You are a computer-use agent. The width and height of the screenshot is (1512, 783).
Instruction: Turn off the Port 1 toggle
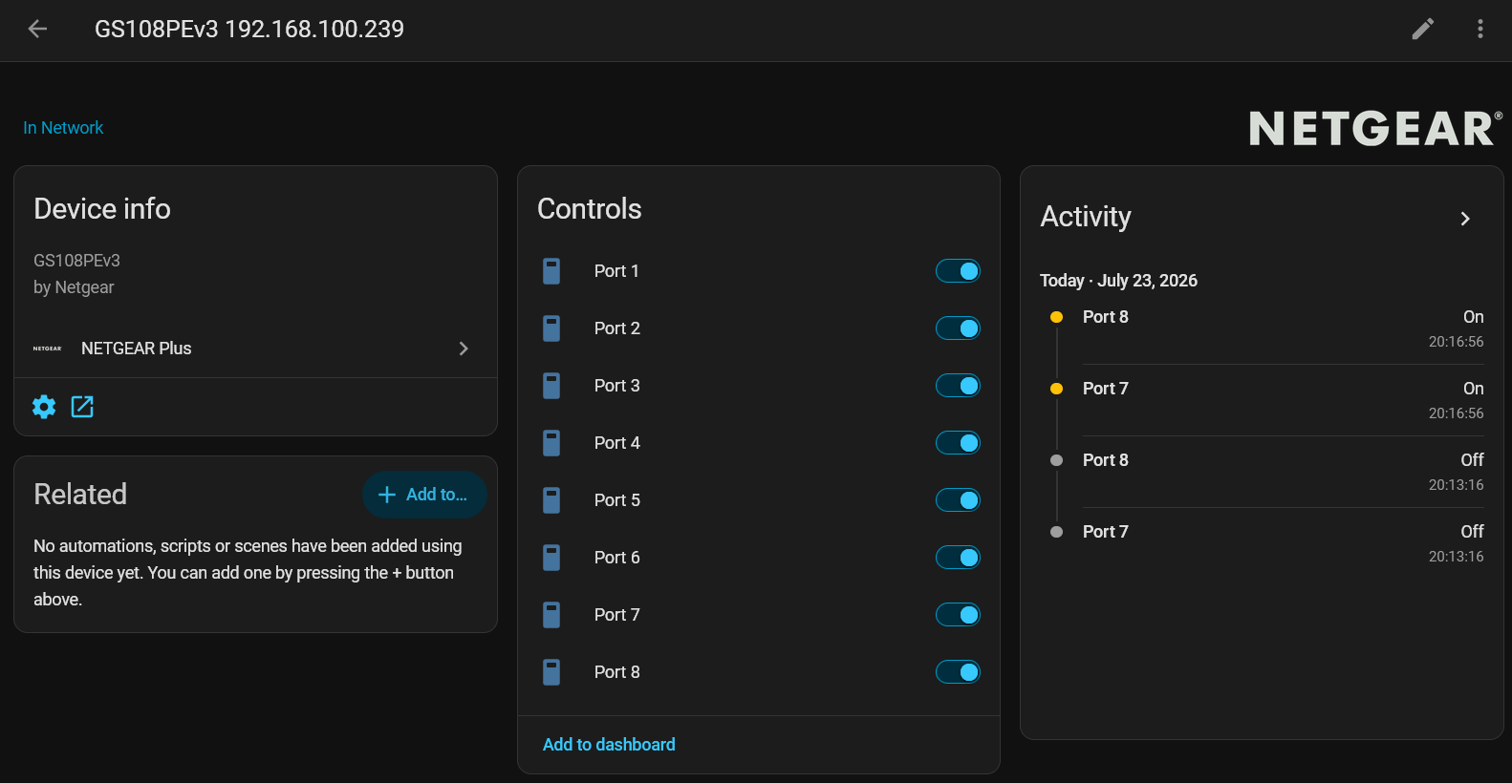pos(958,271)
